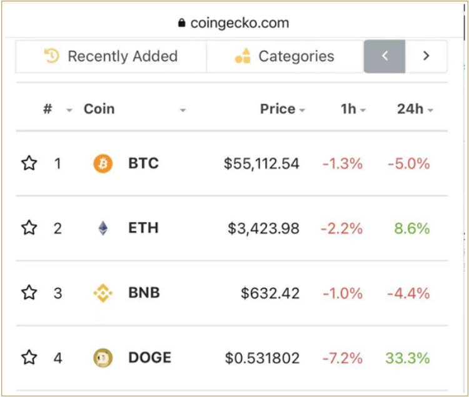Click the BNB coin logo

pos(103,293)
